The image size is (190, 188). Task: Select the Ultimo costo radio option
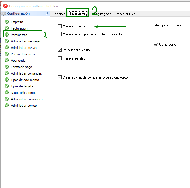[156, 44]
